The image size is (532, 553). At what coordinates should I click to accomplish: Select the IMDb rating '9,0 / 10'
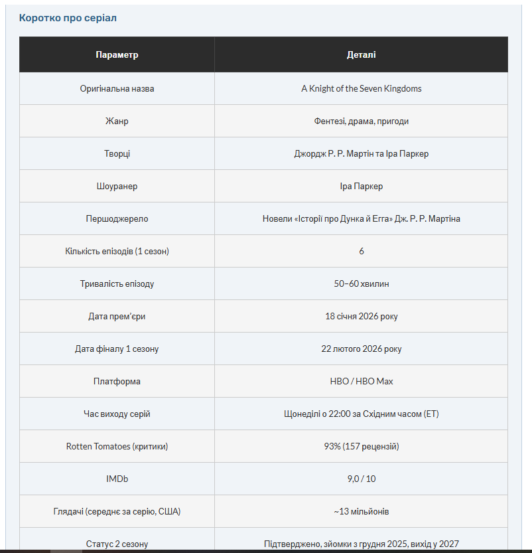(361, 479)
